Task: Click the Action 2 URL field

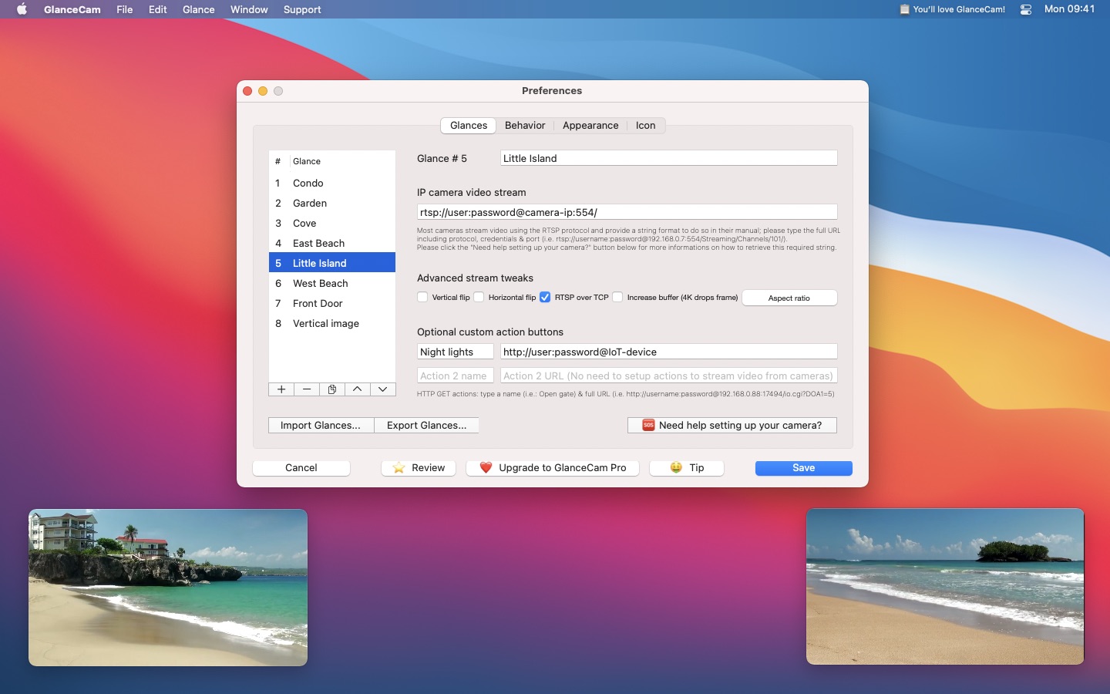Action: click(x=668, y=376)
